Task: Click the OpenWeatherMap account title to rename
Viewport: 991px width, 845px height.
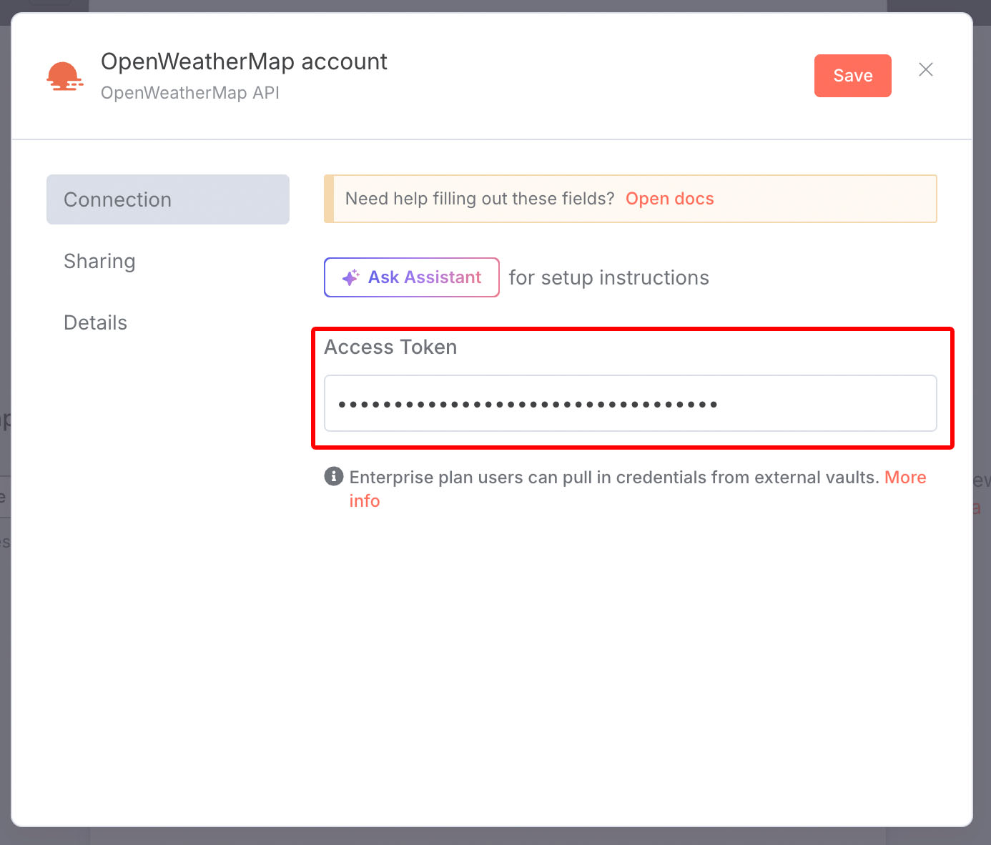Action: coord(244,62)
